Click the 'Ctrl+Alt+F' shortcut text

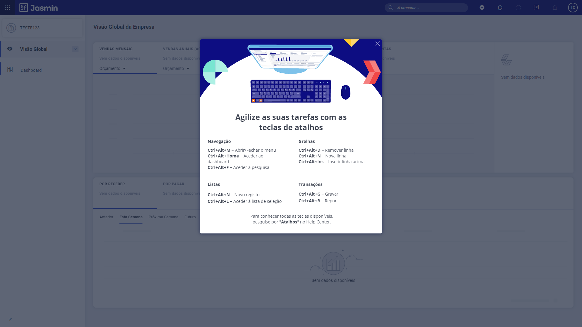pyautogui.click(x=218, y=167)
